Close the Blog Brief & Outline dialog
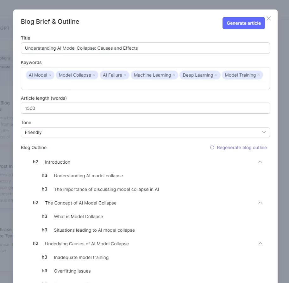The image size is (289, 283). pyautogui.click(x=269, y=18)
